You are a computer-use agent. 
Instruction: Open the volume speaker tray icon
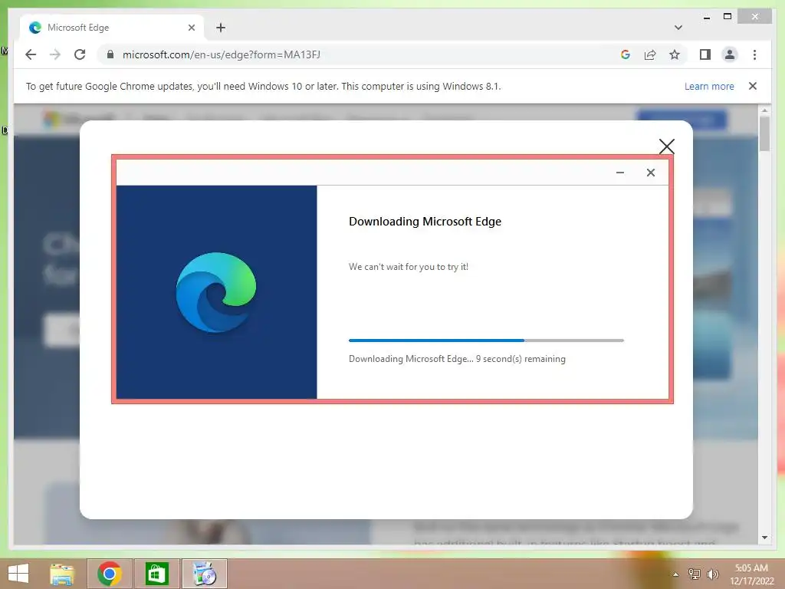pos(712,574)
